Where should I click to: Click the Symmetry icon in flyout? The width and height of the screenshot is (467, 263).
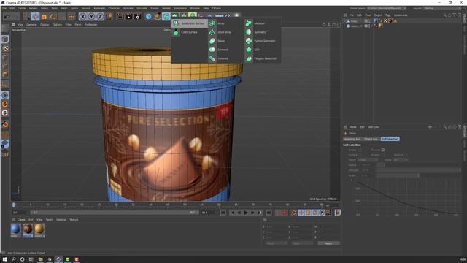249,32
